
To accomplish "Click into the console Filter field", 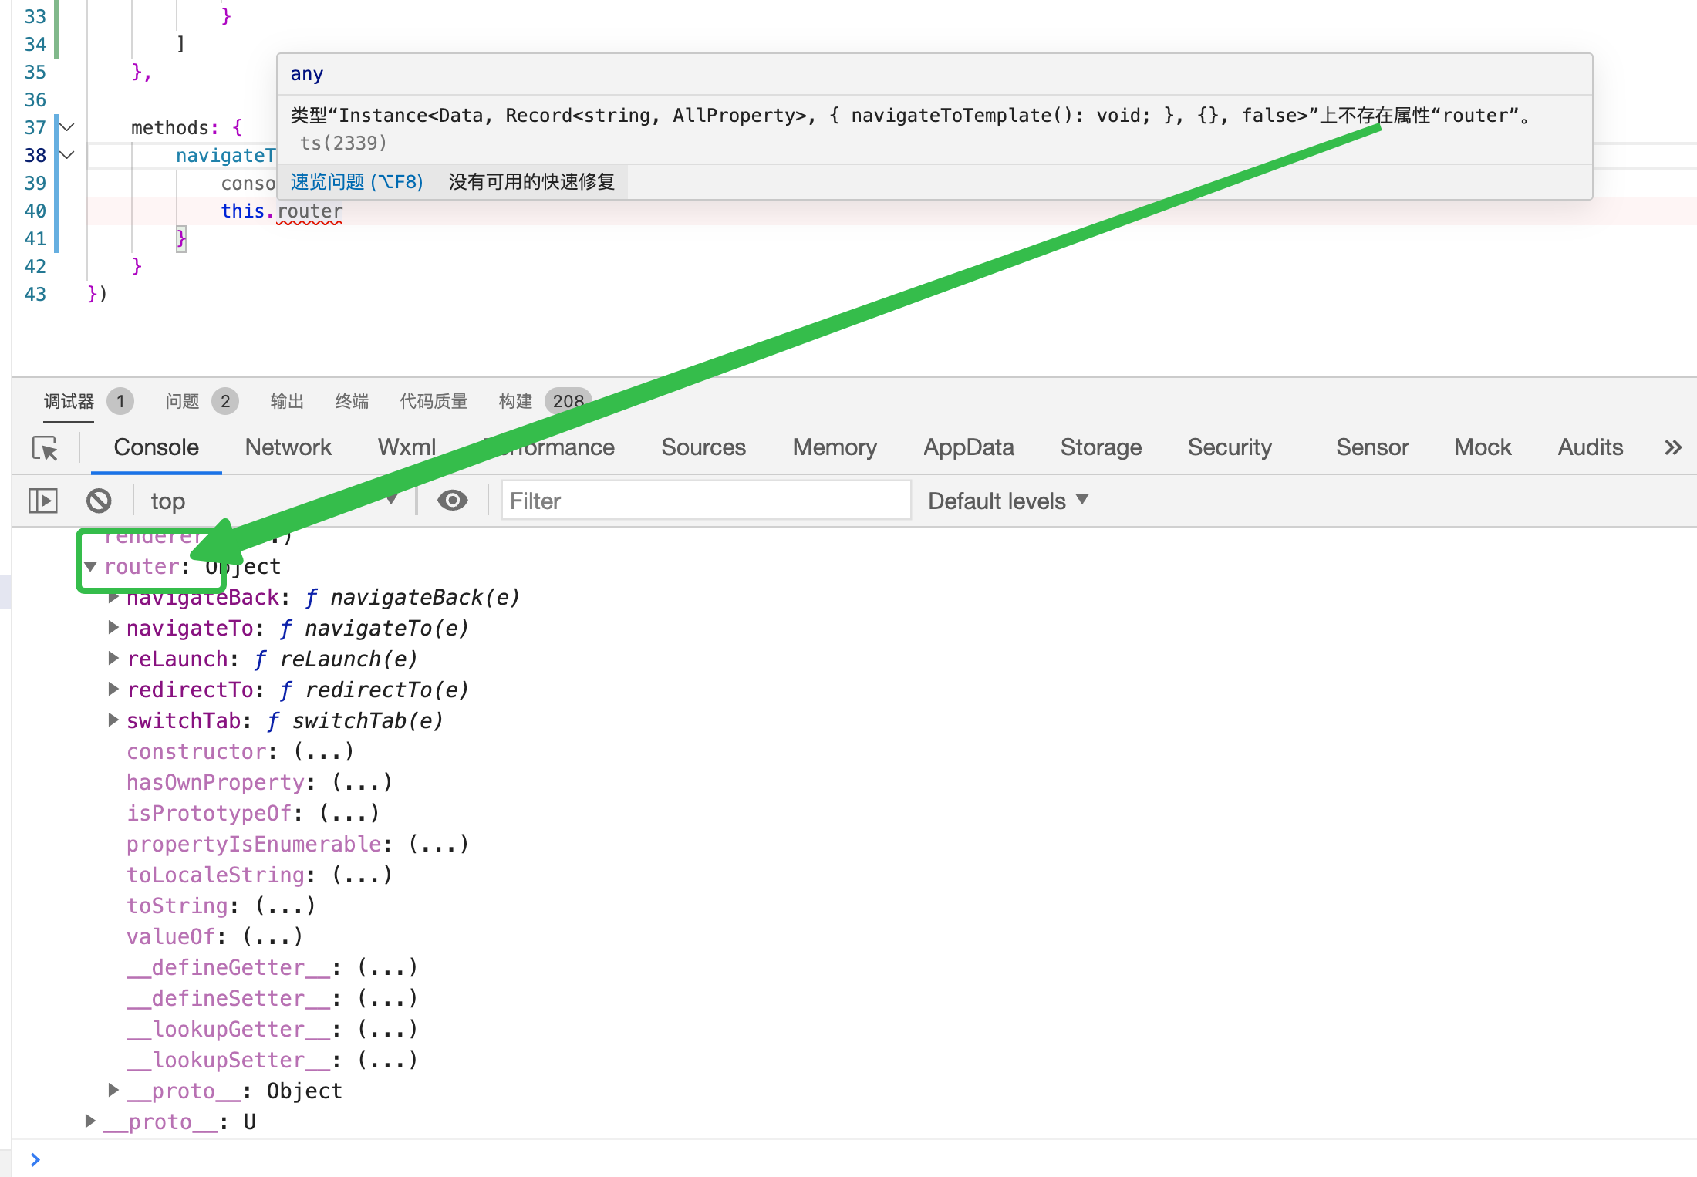I will 705,501.
